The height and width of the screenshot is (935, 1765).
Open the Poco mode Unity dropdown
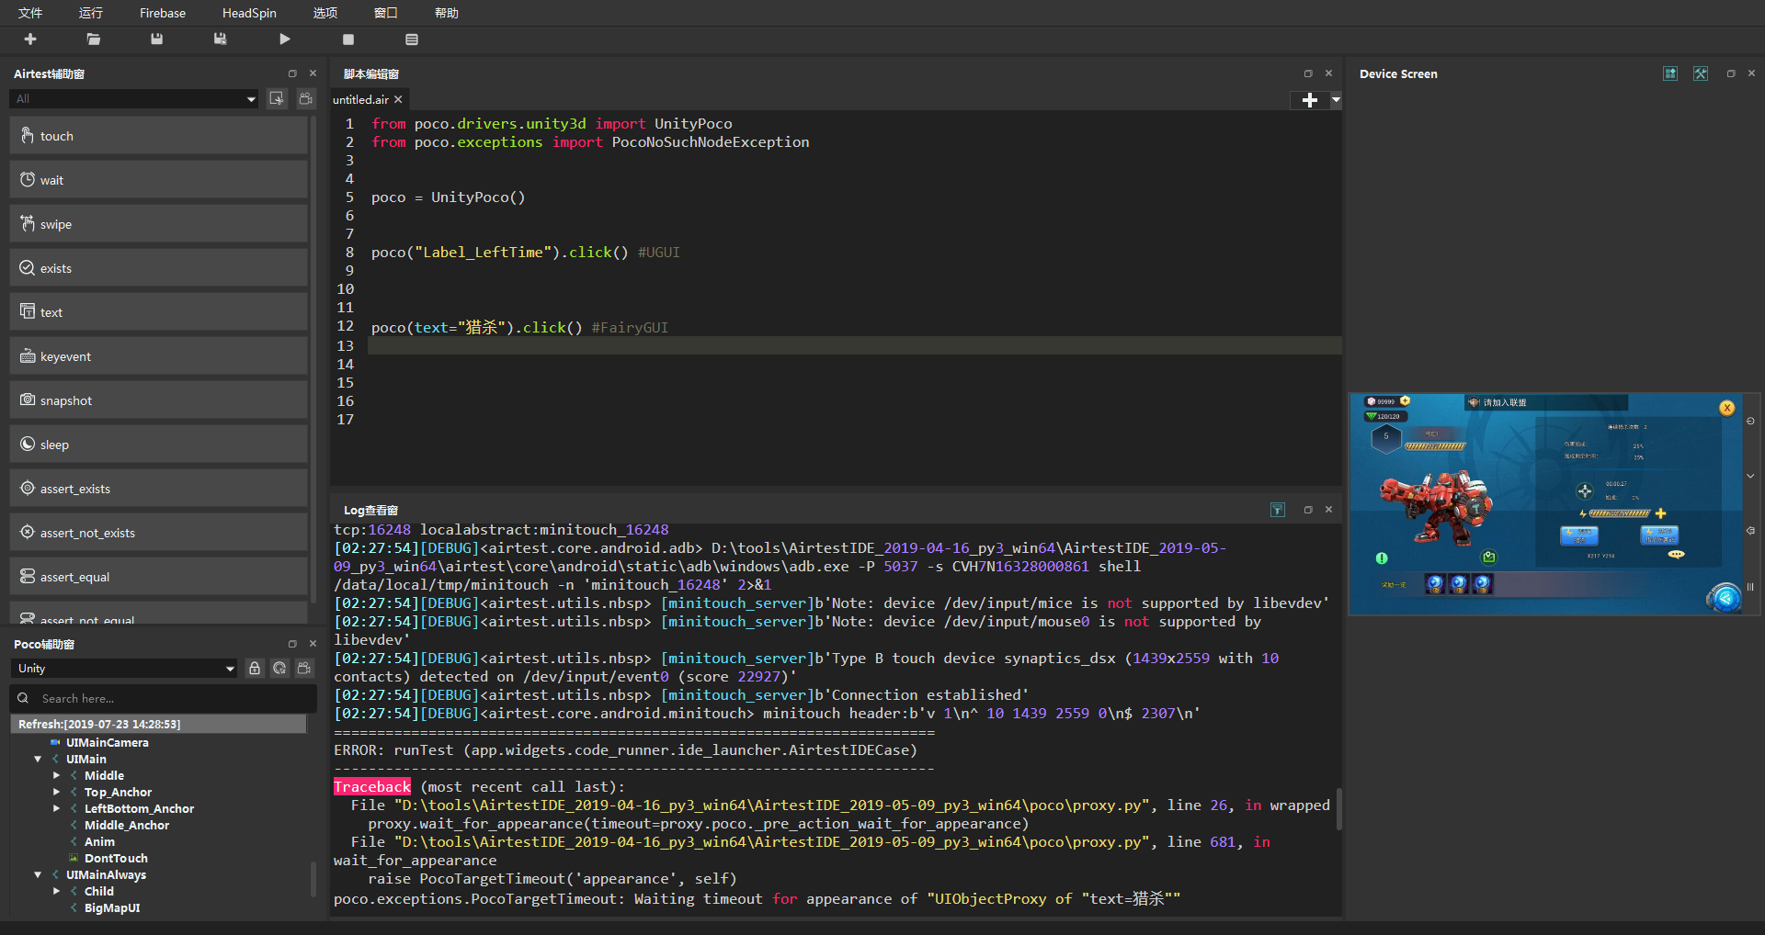pyautogui.click(x=124, y=669)
